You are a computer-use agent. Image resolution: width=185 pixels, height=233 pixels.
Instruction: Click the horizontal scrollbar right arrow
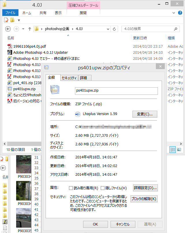click(x=181, y=144)
